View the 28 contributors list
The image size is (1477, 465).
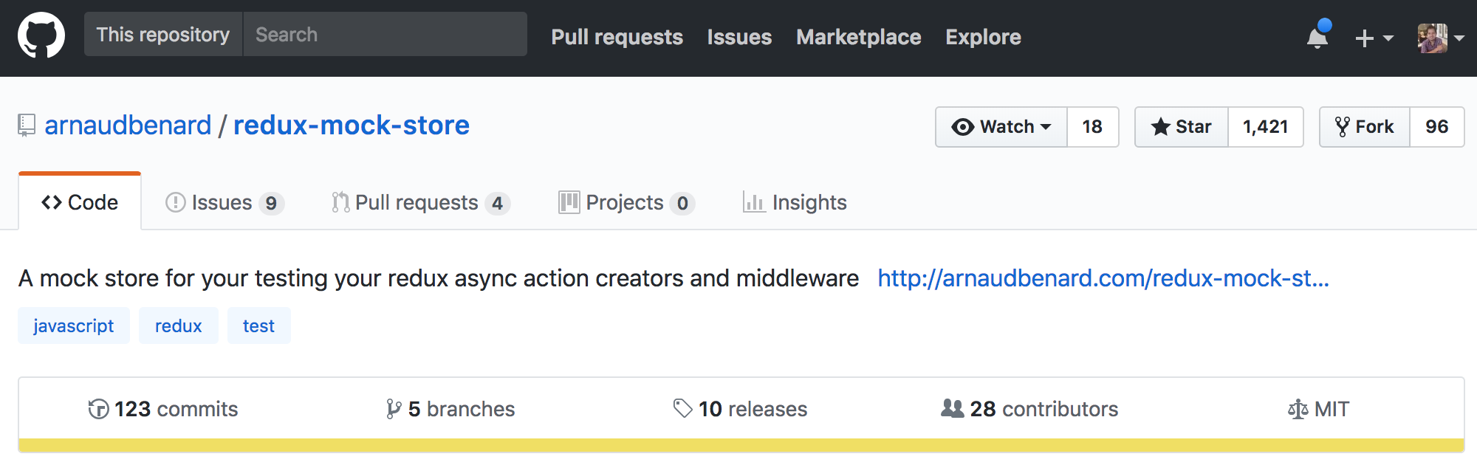tap(1029, 409)
